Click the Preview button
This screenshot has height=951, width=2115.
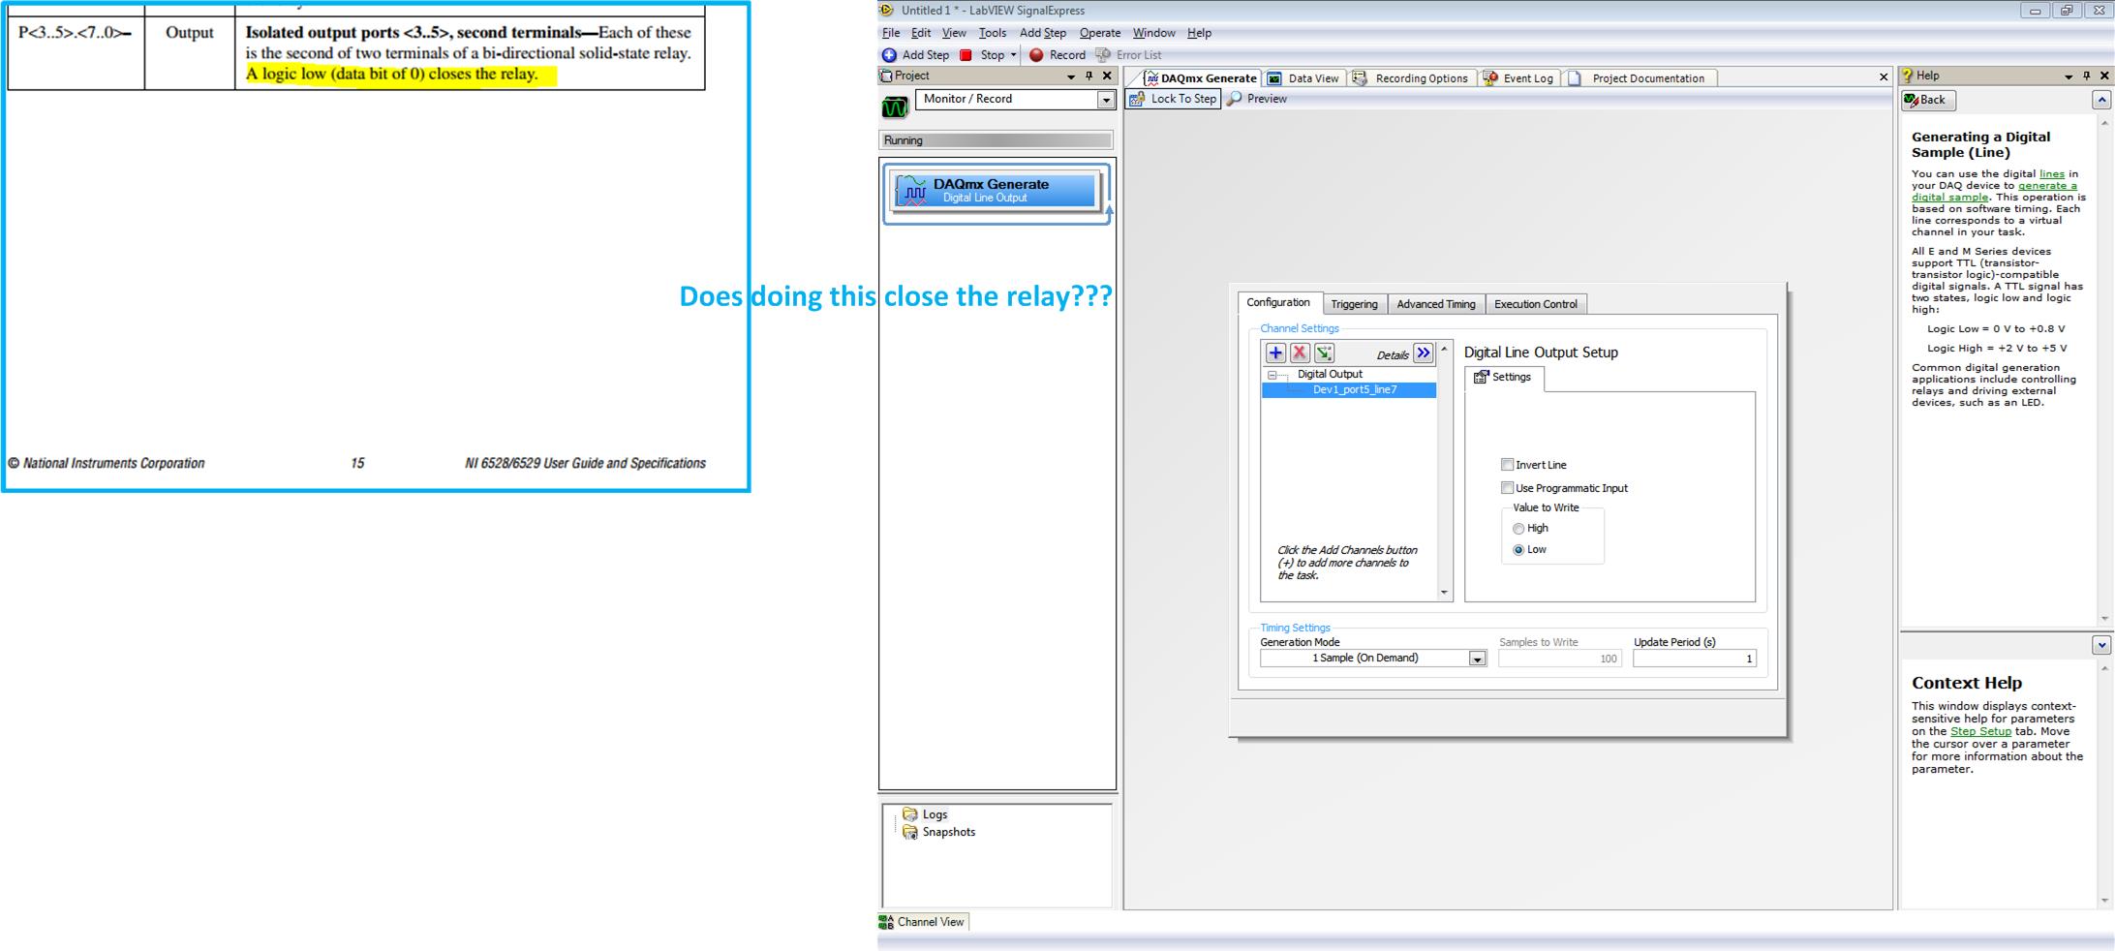[1257, 99]
